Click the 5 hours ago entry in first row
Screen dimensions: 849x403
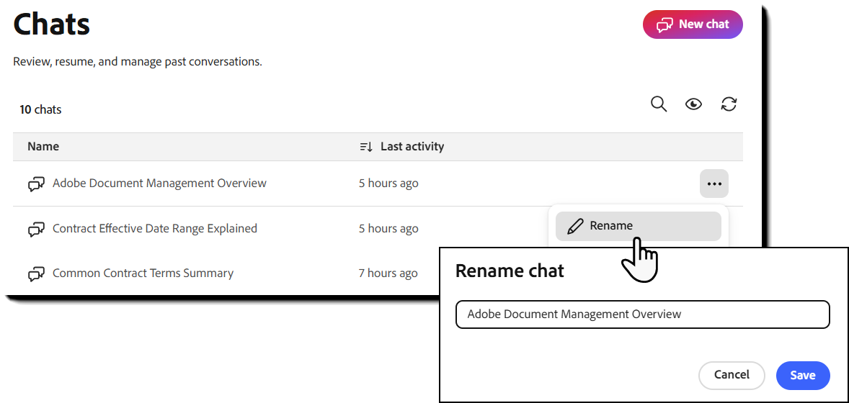pyautogui.click(x=388, y=184)
